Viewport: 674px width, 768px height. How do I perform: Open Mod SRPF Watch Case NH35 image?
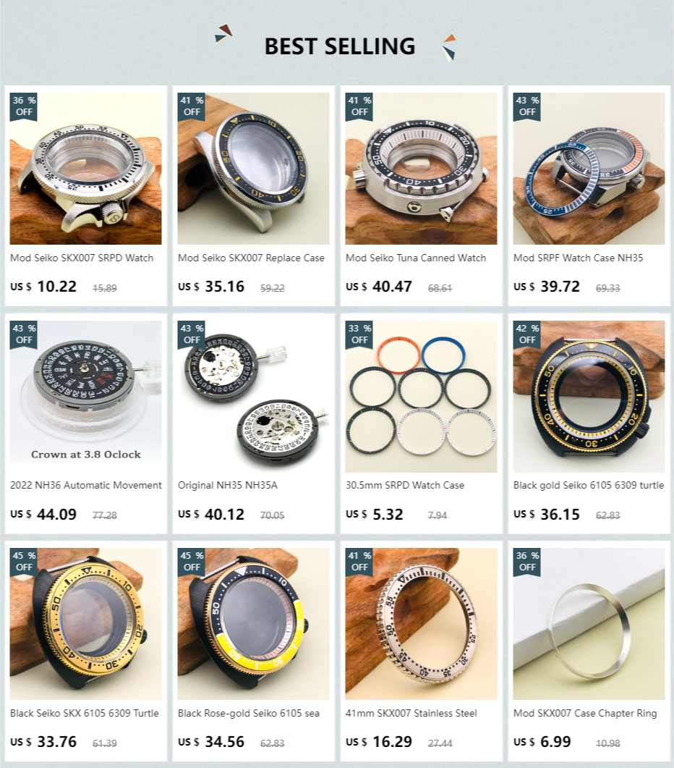click(x=589, y=169)
